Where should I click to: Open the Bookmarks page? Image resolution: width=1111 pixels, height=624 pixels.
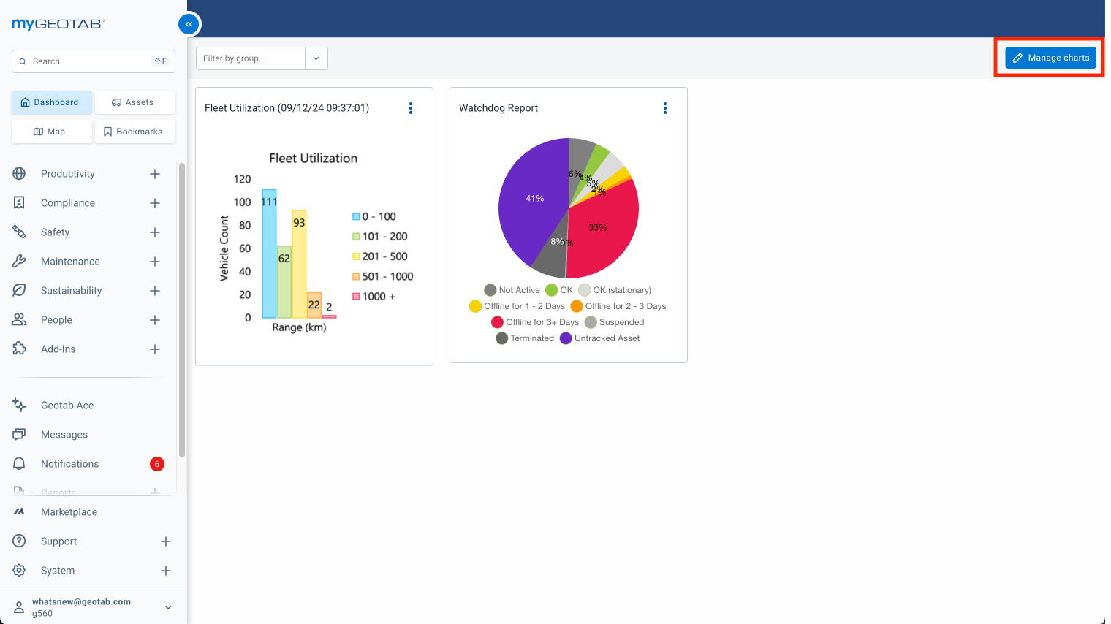click(x=135, y=132)
